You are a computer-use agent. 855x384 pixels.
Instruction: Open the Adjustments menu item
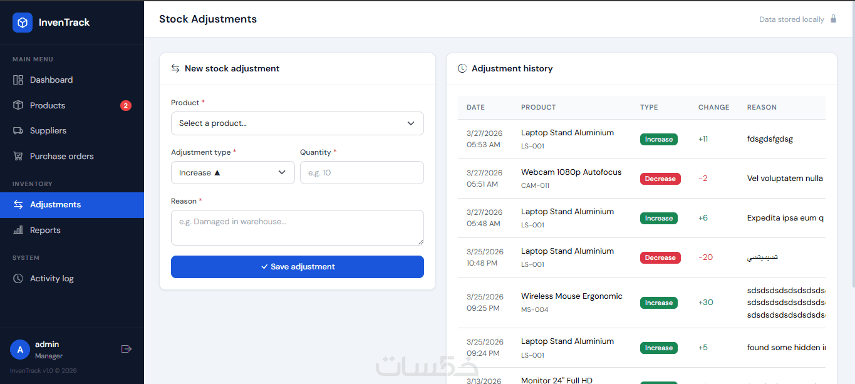coord(55,205)
